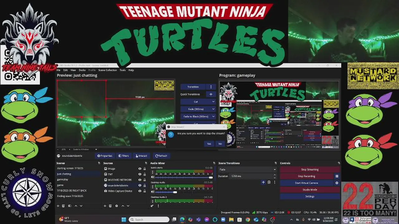The height and width of the screenshot is (224, 399).
Task: Pop out the Audio Mixer dock icon
Action: coord(214,163)
